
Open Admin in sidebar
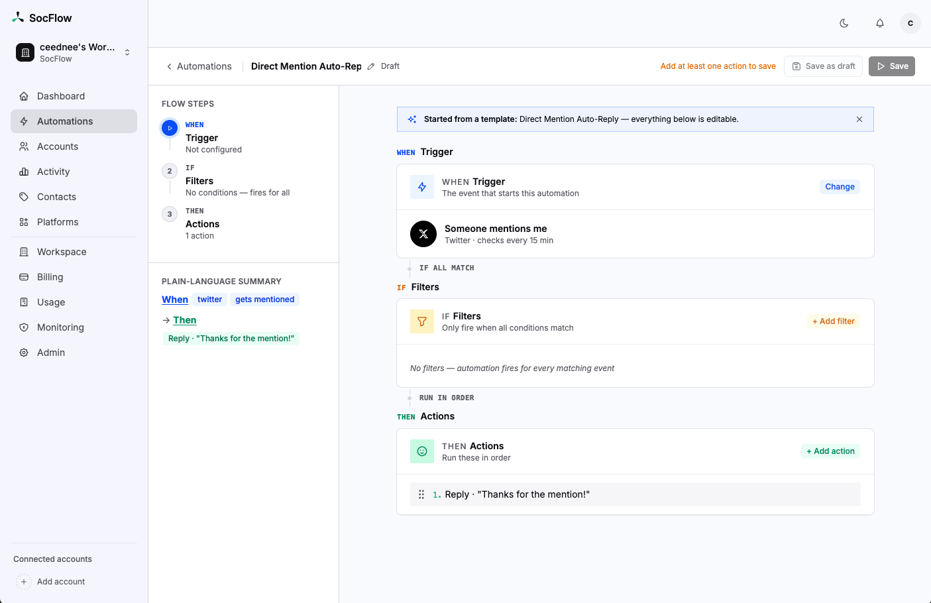74,353
